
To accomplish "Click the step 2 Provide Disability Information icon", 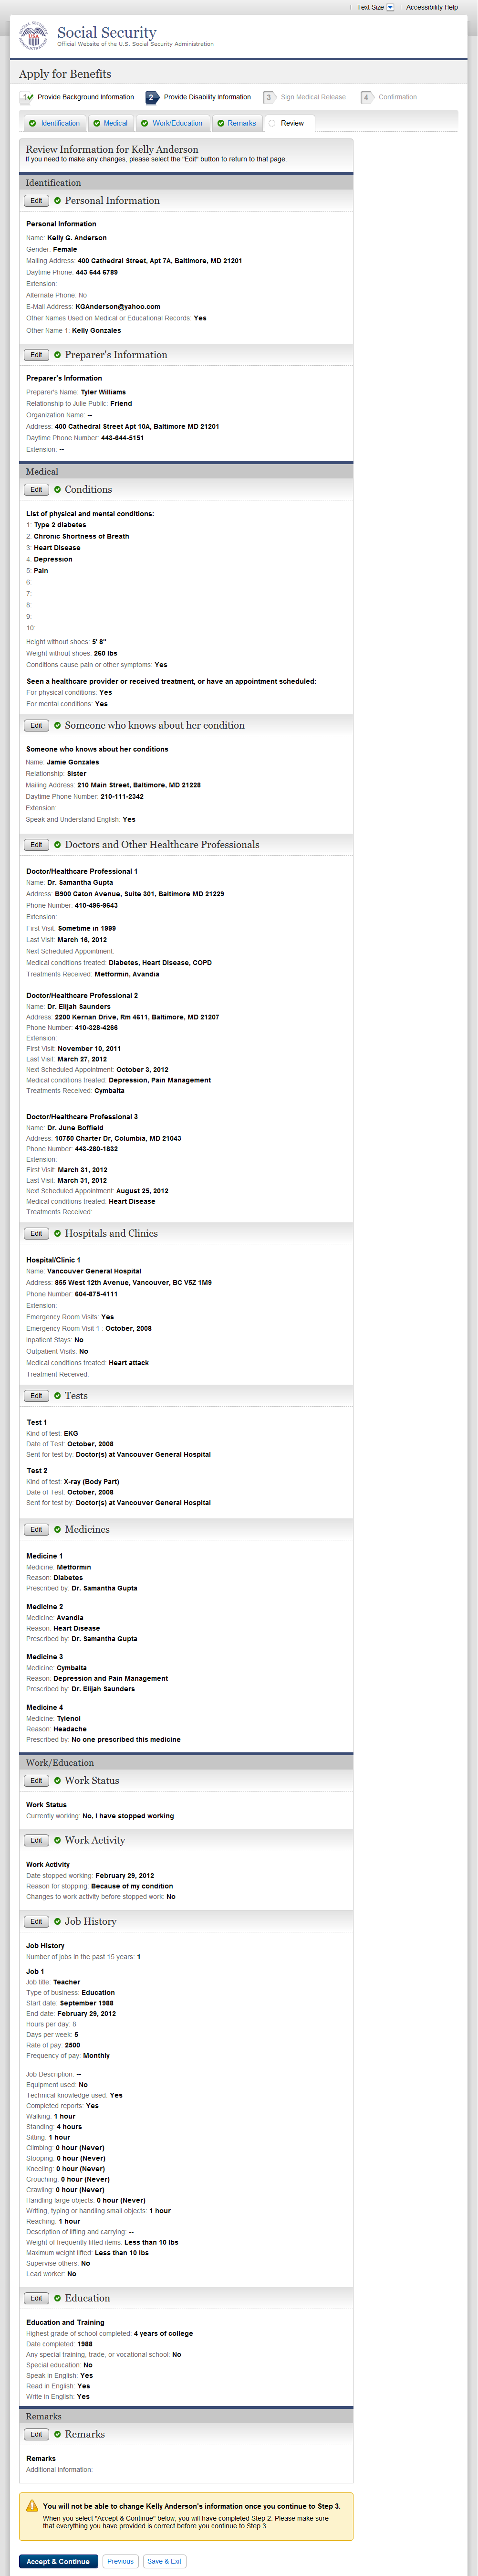I will [x=151, y=97].
